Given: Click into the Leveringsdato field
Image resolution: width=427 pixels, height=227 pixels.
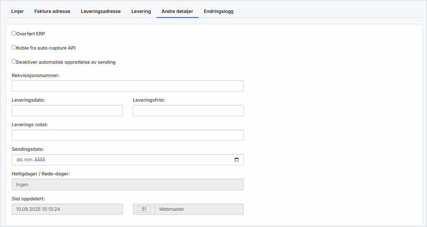Looking at the screenshot, I should [67, 111].
